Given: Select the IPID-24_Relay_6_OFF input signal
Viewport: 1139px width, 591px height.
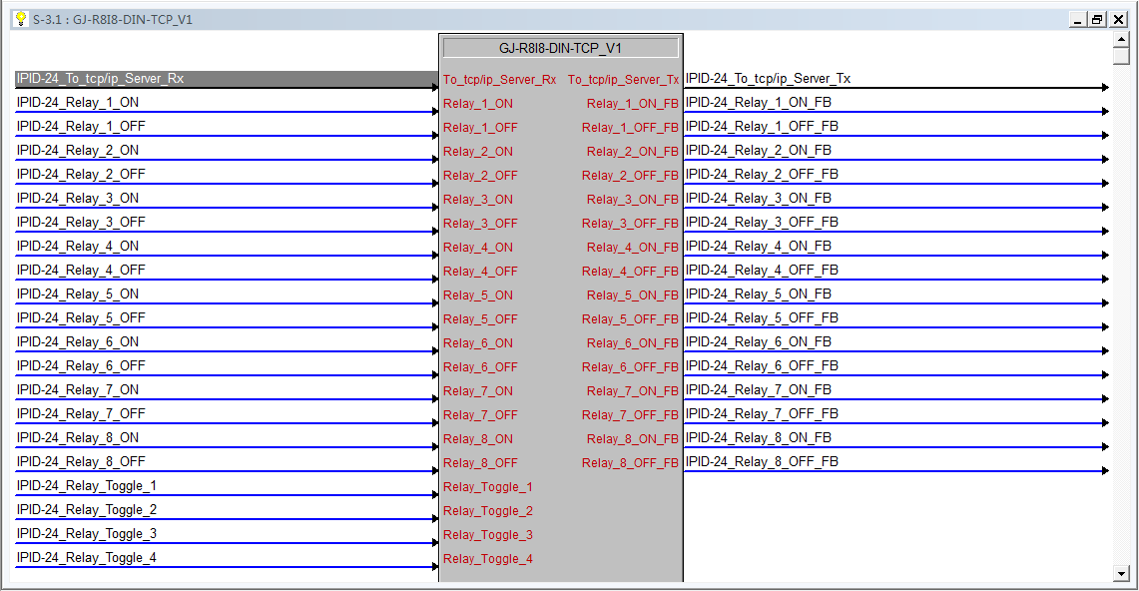Looking at the screenshot, I should click(x=226, y=366).
